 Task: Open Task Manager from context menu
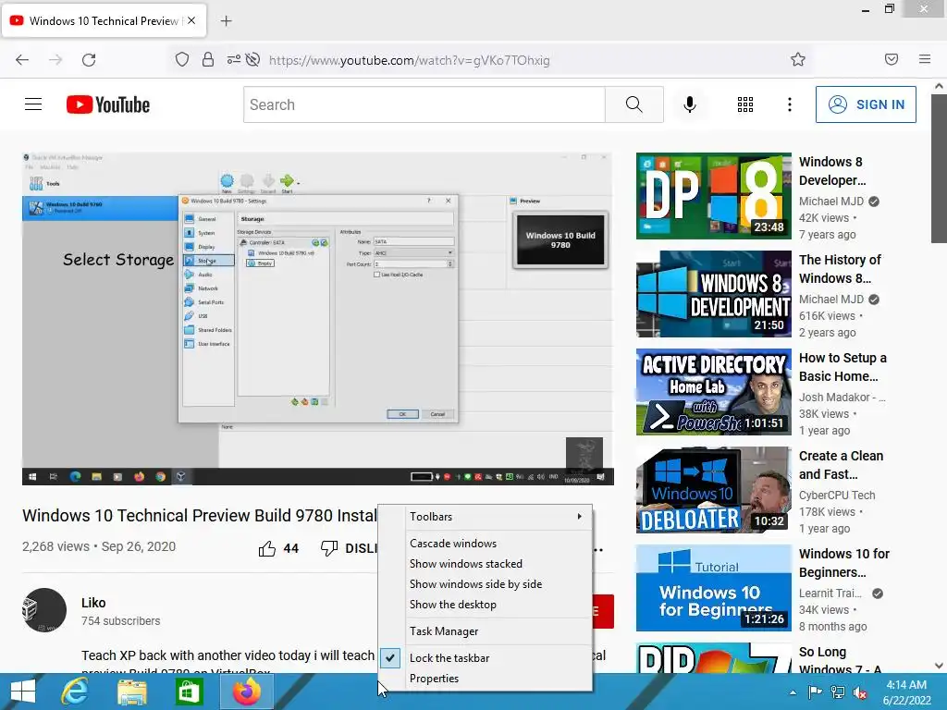click(486, 631)
